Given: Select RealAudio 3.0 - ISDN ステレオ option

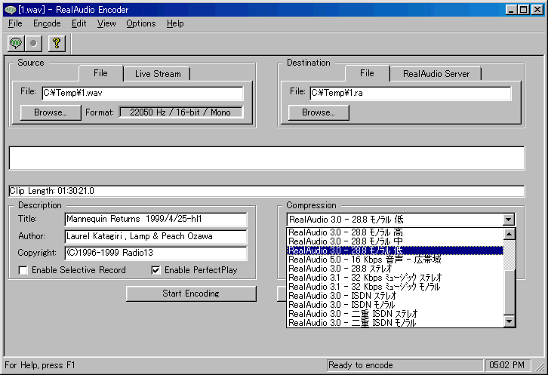Looking at the screenshot, I should coord(395,296).
